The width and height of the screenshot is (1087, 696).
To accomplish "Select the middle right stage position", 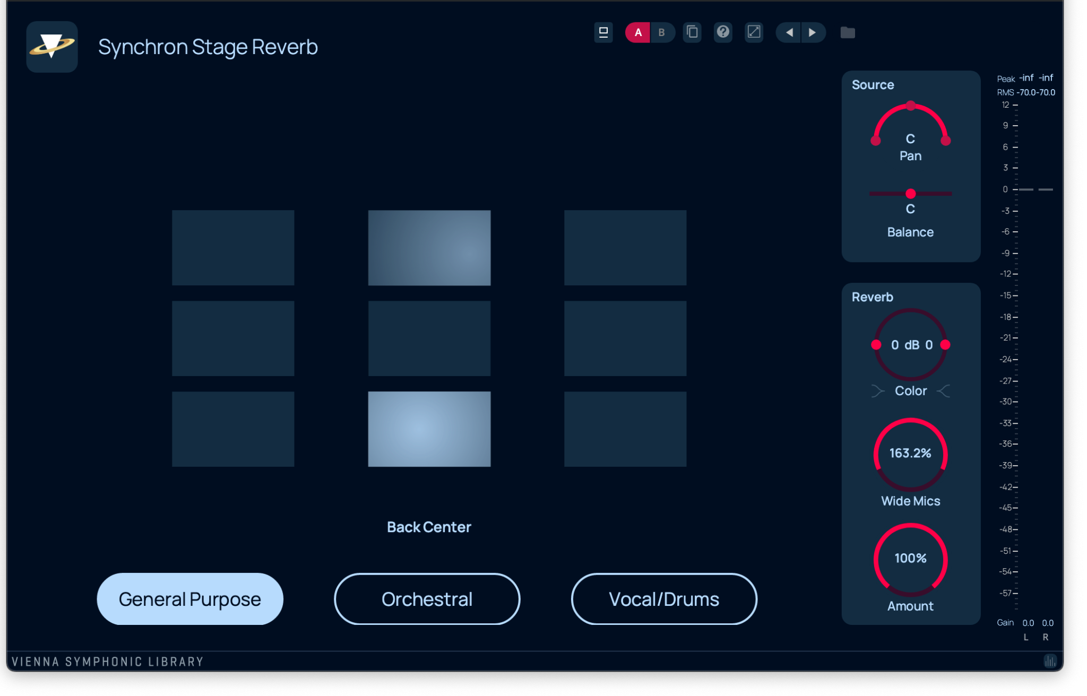I will 625,338.
